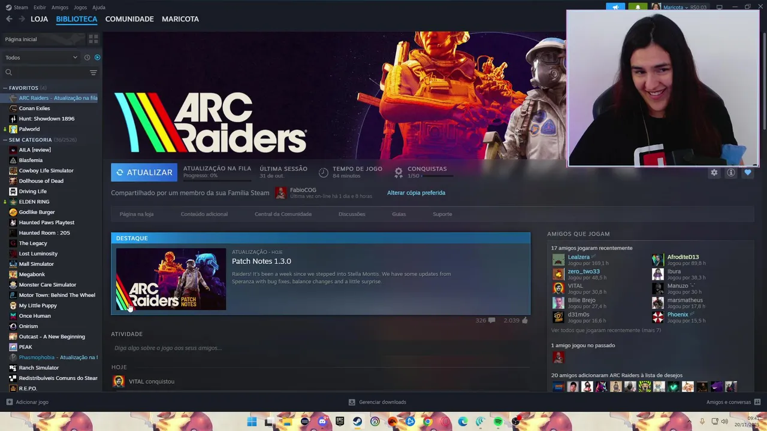Open Amigos e conversas
767x431 pixels.
click(x=733, y=402)
